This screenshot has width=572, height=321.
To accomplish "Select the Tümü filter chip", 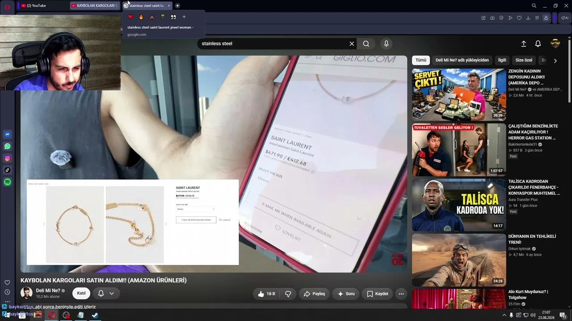I will [x=421, y=60].
